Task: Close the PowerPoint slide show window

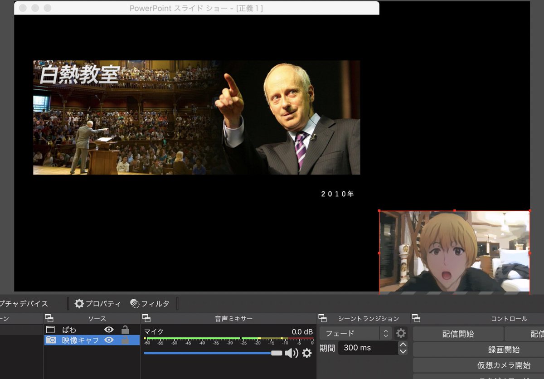Action: point(23,8)
